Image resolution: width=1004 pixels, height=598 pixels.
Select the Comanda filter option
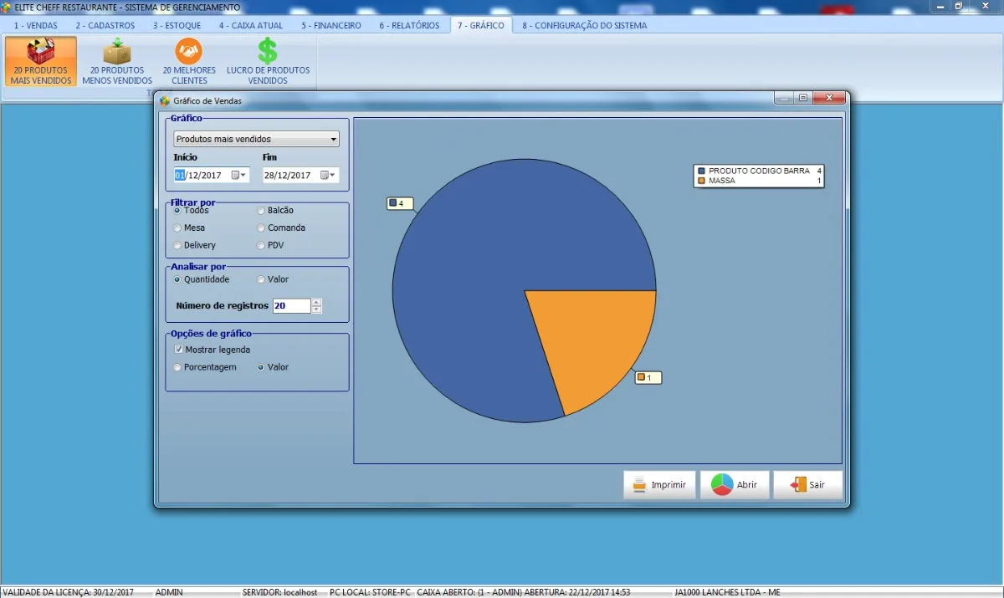281,227
